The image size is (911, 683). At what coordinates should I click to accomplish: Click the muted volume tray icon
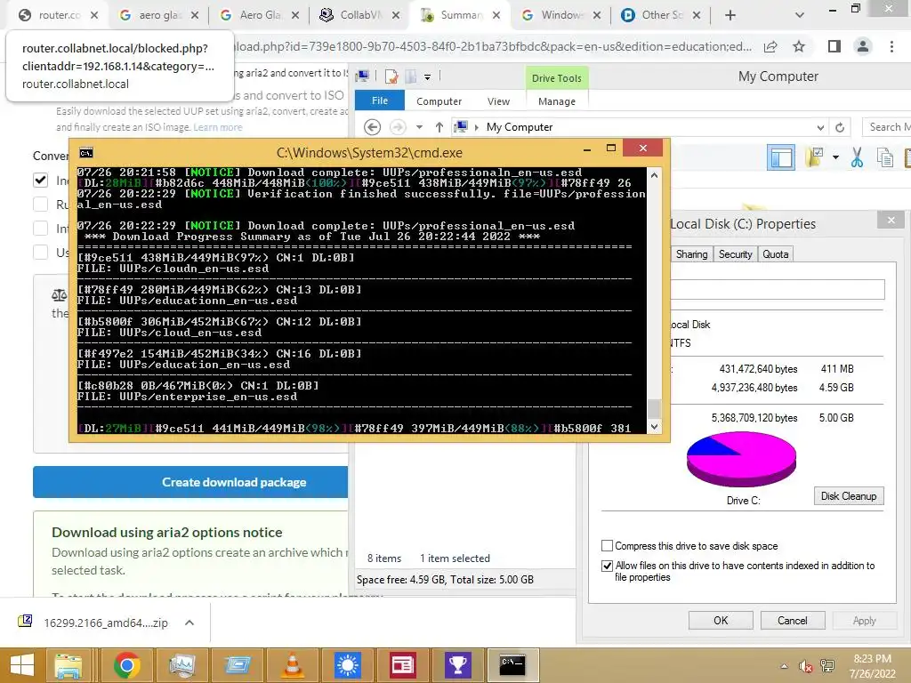point(805,666)
